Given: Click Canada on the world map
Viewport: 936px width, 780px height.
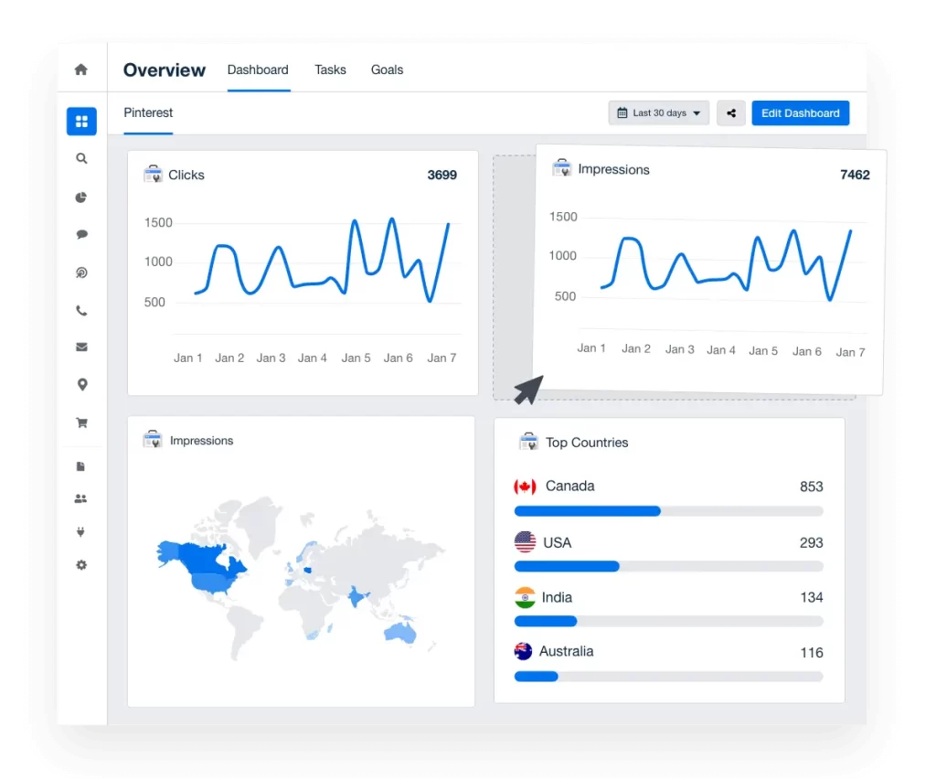Looking at the screenshot, I should pyautogui.click(x=206, y=558).
